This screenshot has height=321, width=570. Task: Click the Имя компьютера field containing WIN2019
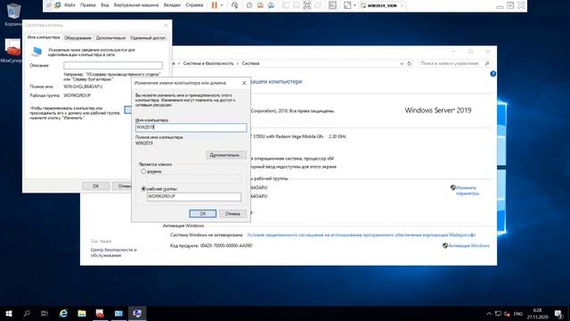point(191,128)
